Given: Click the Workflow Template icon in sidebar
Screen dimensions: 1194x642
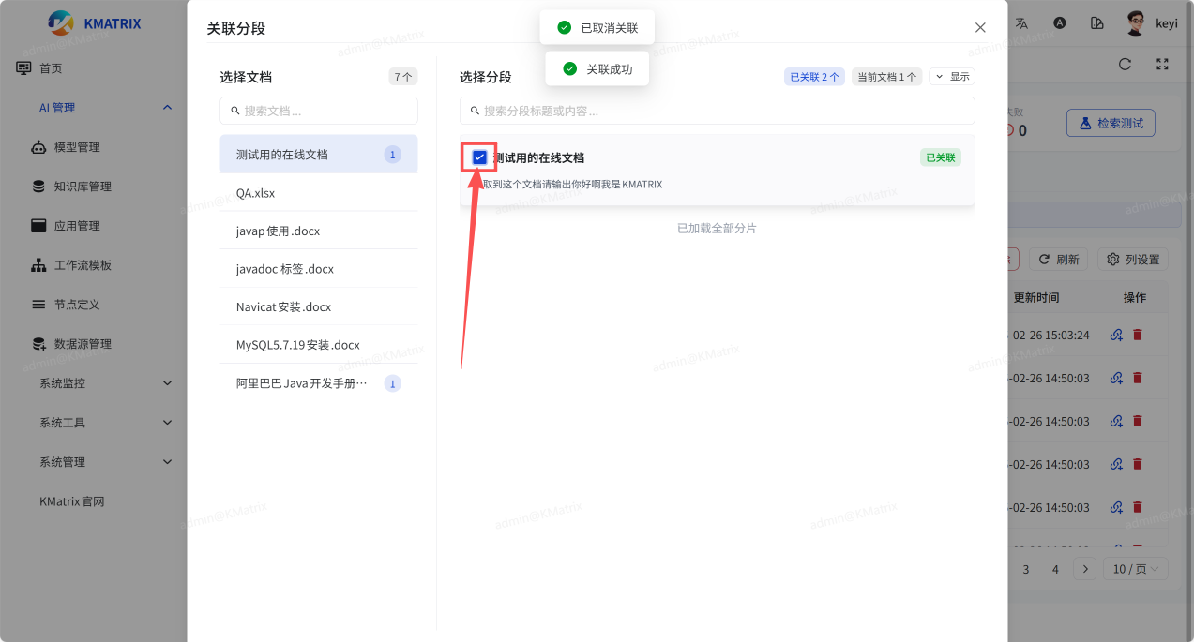Looking at the screenshot, I should point(38,265).
